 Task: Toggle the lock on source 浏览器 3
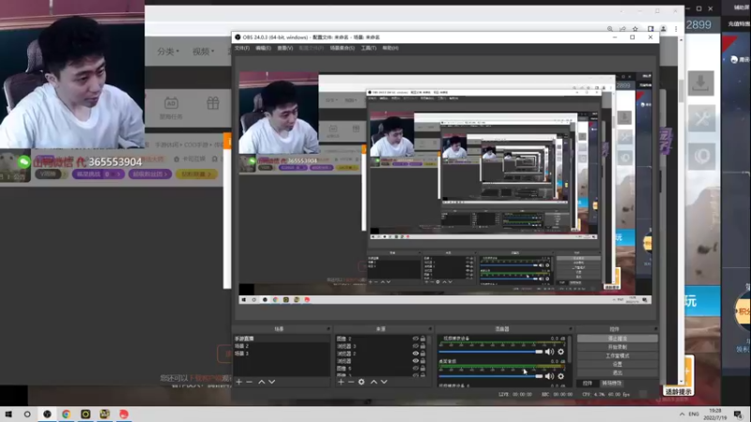click(x=422, y=346)
